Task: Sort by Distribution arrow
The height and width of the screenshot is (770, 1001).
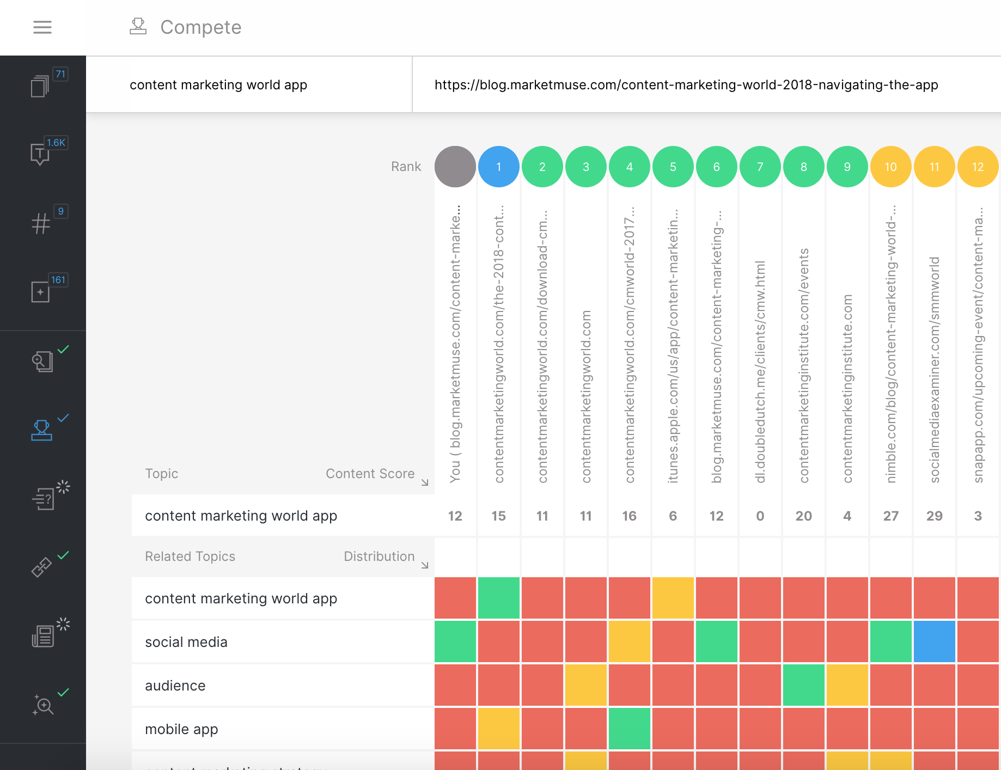Action: coord(425,565)
